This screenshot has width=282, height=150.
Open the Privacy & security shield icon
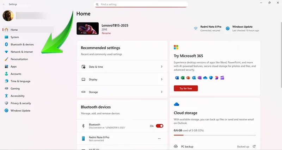tap(6, 103)
